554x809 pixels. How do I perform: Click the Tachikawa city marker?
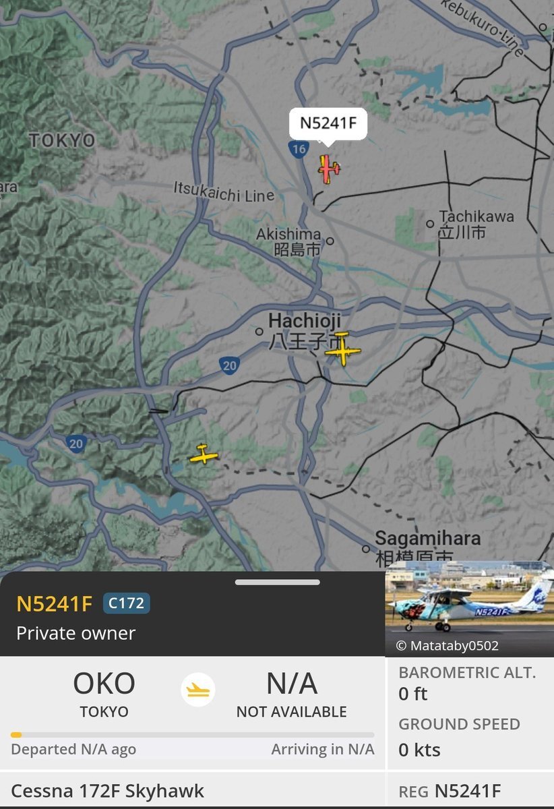[x=430, y=223]
